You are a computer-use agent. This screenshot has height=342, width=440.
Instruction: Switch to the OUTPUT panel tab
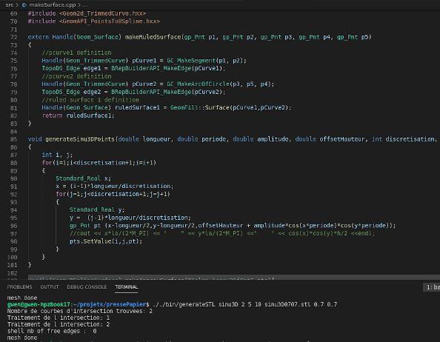[x=50, y=286]
